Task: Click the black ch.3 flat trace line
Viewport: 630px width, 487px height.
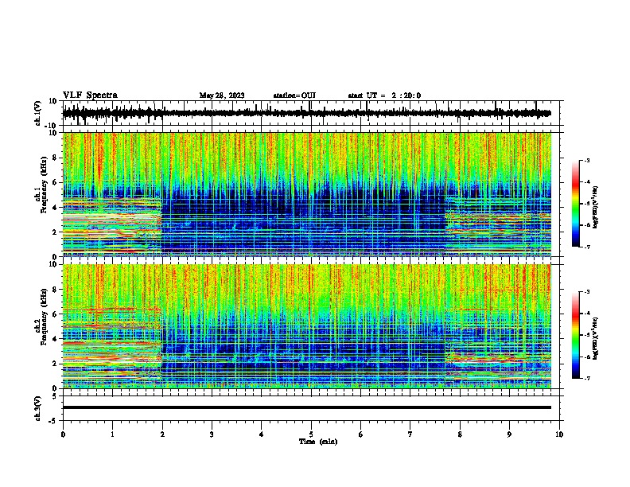Action: pyautogui.click(x=307, y=407)
